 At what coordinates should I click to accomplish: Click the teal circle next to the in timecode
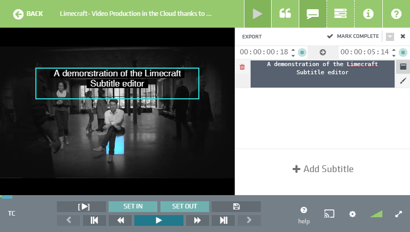[x=302, y=53]
